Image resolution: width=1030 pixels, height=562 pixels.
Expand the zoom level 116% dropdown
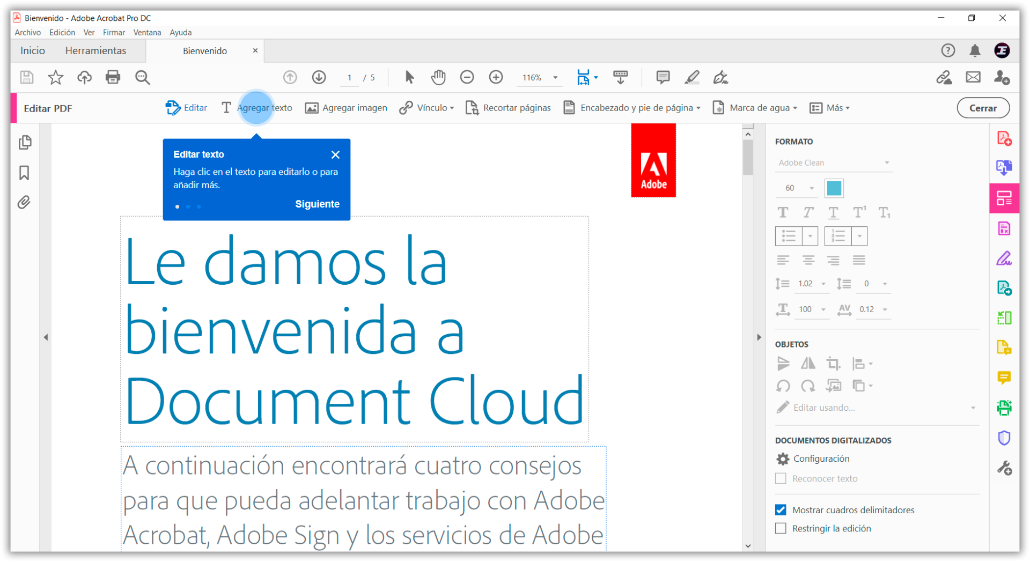[x=555, y=78]
